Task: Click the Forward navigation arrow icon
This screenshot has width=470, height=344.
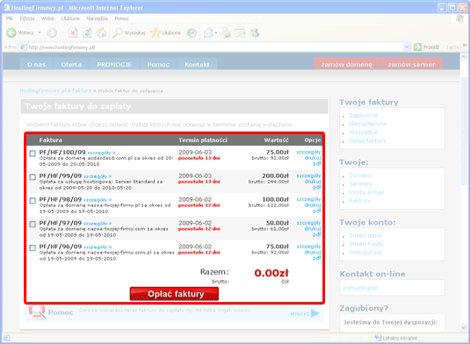Action: tap(52, 32)
